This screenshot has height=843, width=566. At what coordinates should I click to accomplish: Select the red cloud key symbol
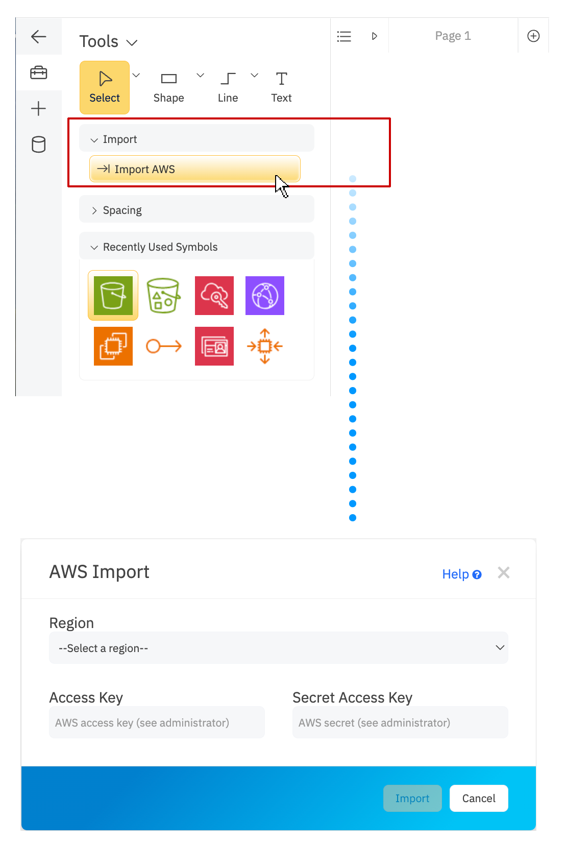click(x=214, y=296)
